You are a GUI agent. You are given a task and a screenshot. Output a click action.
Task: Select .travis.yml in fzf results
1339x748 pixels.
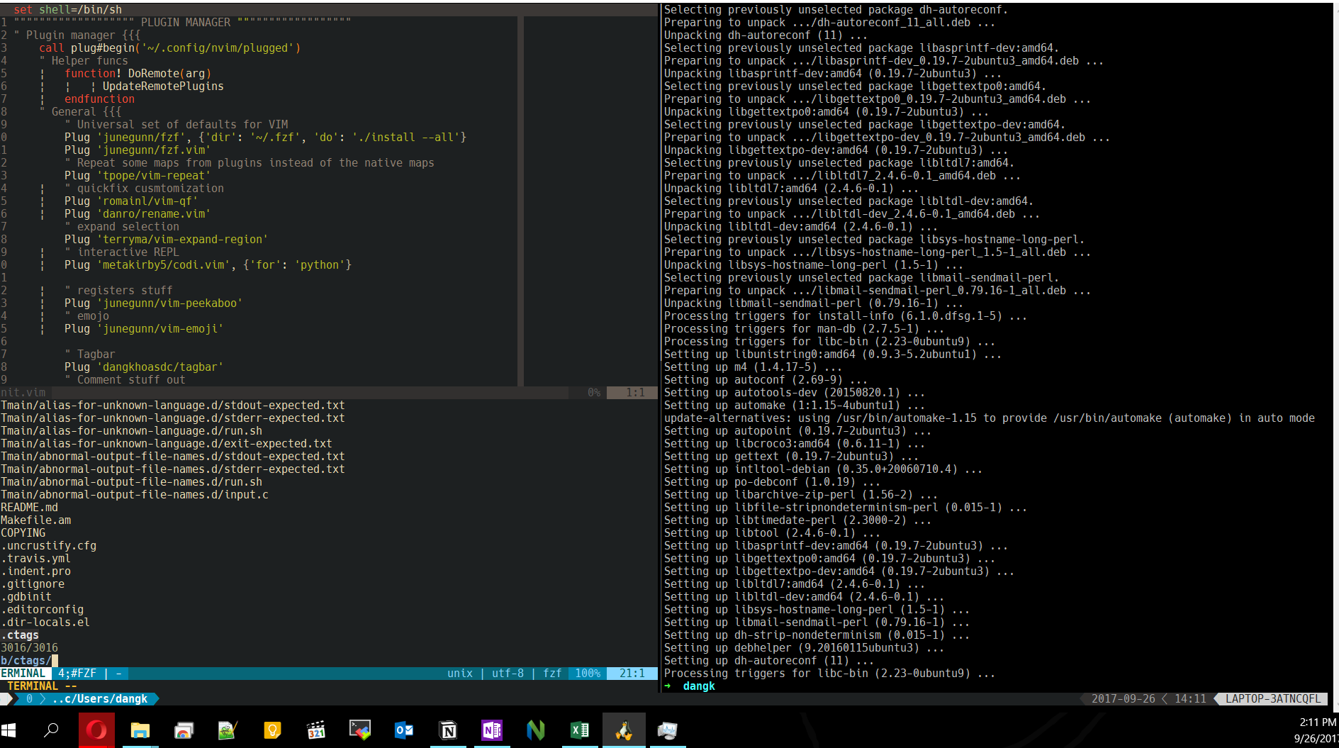(x=35, y=559)
